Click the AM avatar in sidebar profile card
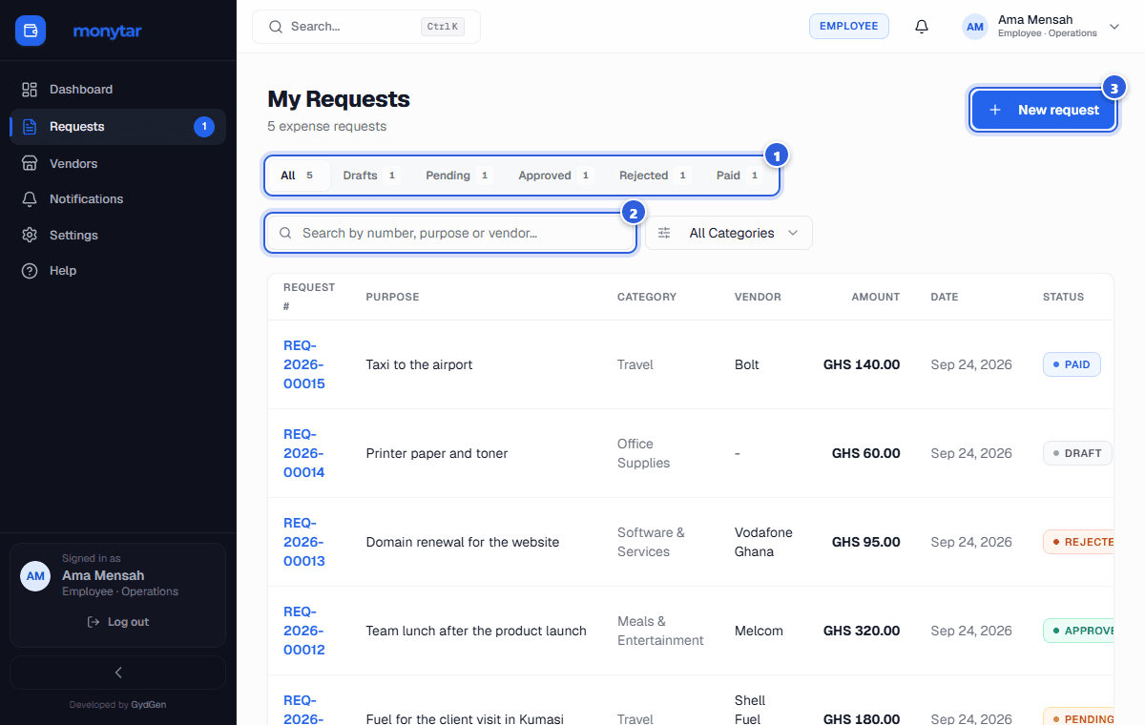 click(35, 576)
